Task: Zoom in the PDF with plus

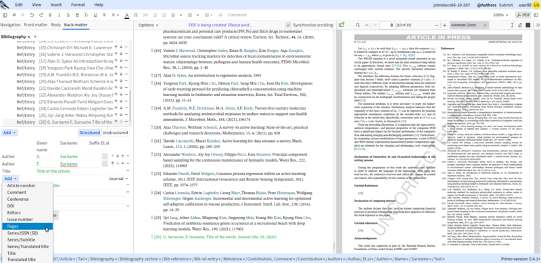Action: click(445, 25)
